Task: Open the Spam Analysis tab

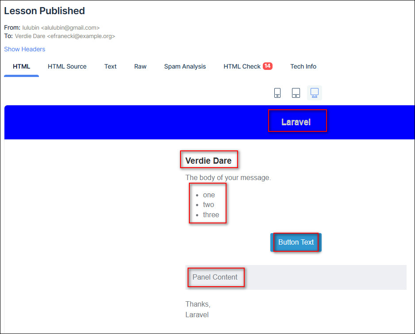Action: tap(185, 66)
